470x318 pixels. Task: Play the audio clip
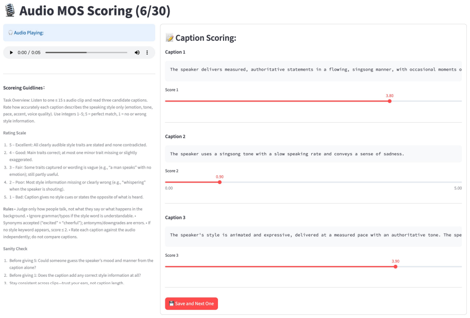point(11,53)
